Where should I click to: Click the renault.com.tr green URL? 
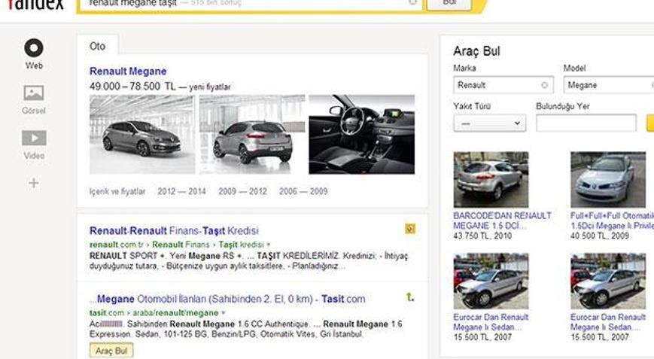(116, 245)
